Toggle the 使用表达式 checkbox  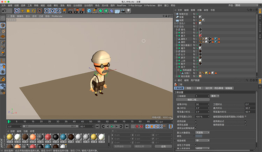coord(246,121)
